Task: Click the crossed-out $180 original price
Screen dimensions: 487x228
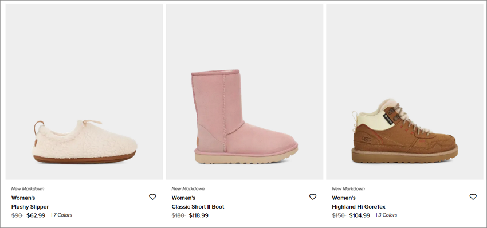Action: (x=179, y=215)
